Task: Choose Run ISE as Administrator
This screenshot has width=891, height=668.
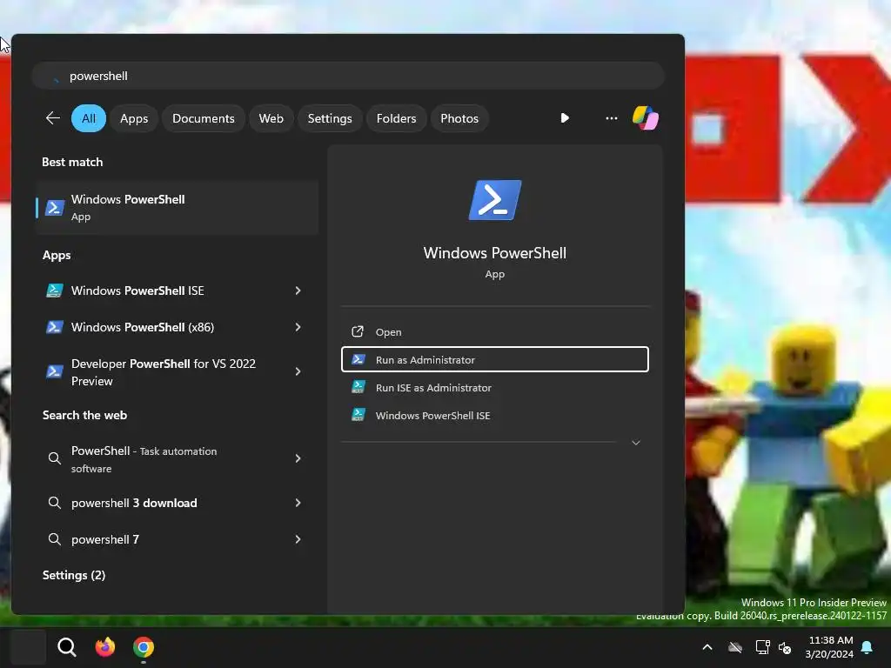Action: pos(495,387)
